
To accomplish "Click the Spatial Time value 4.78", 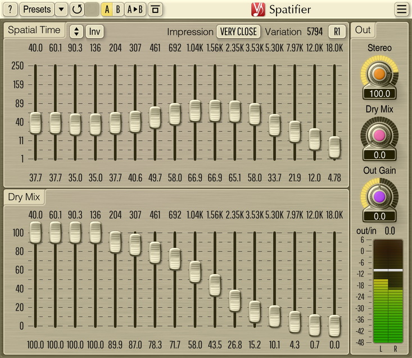I will (334, 178).
